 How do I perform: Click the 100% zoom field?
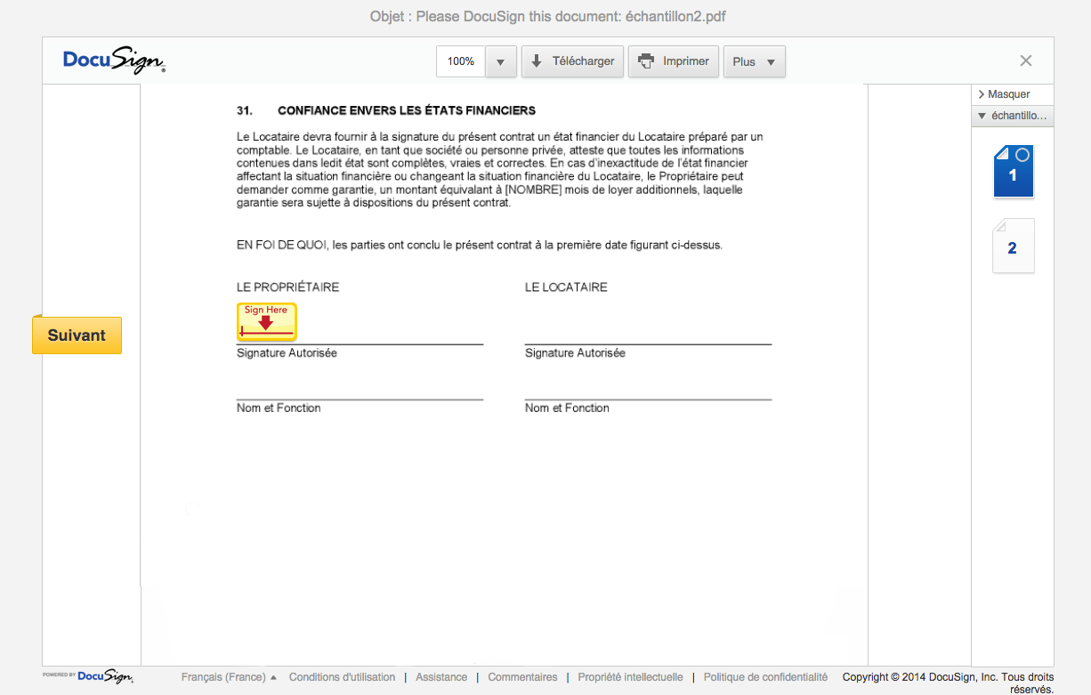(460, 62)
